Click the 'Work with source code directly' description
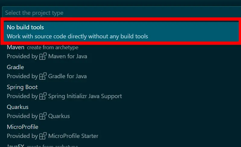This screenshot has width=241, height=147. coord(77,37)
